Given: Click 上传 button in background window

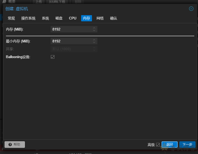Looking at the screenshot, I should click(39, 2).
